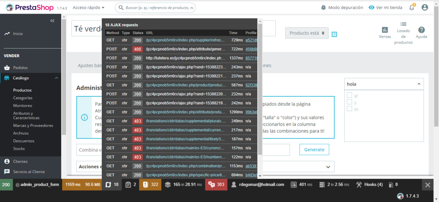Open the Ayuda help icon

421,30
